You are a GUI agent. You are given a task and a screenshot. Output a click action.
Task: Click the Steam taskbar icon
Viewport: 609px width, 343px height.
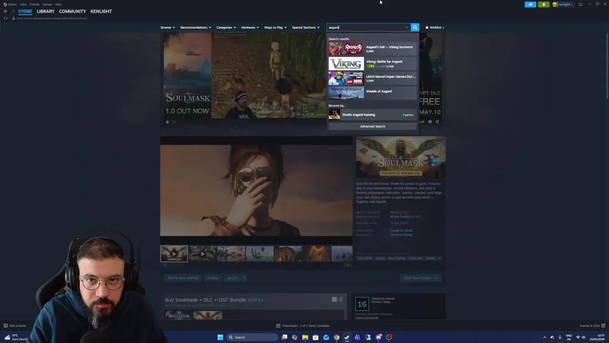point(347,337)
